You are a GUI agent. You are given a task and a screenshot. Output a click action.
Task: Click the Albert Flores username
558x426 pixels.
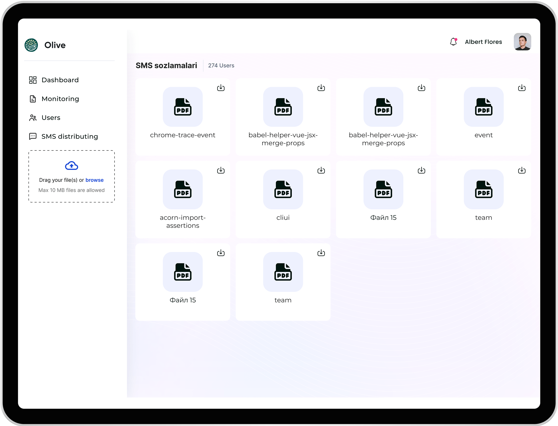[483, 42]
